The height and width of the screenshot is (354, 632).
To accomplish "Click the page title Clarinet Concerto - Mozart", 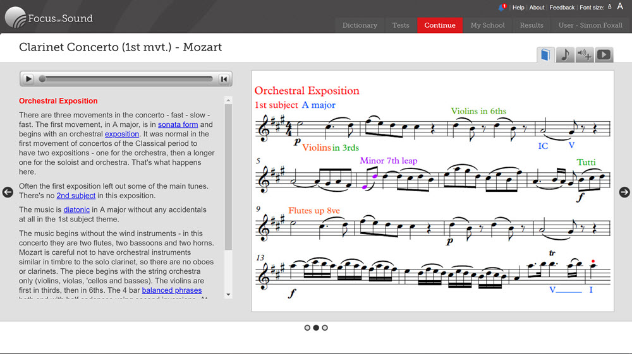I will (121, 47).
